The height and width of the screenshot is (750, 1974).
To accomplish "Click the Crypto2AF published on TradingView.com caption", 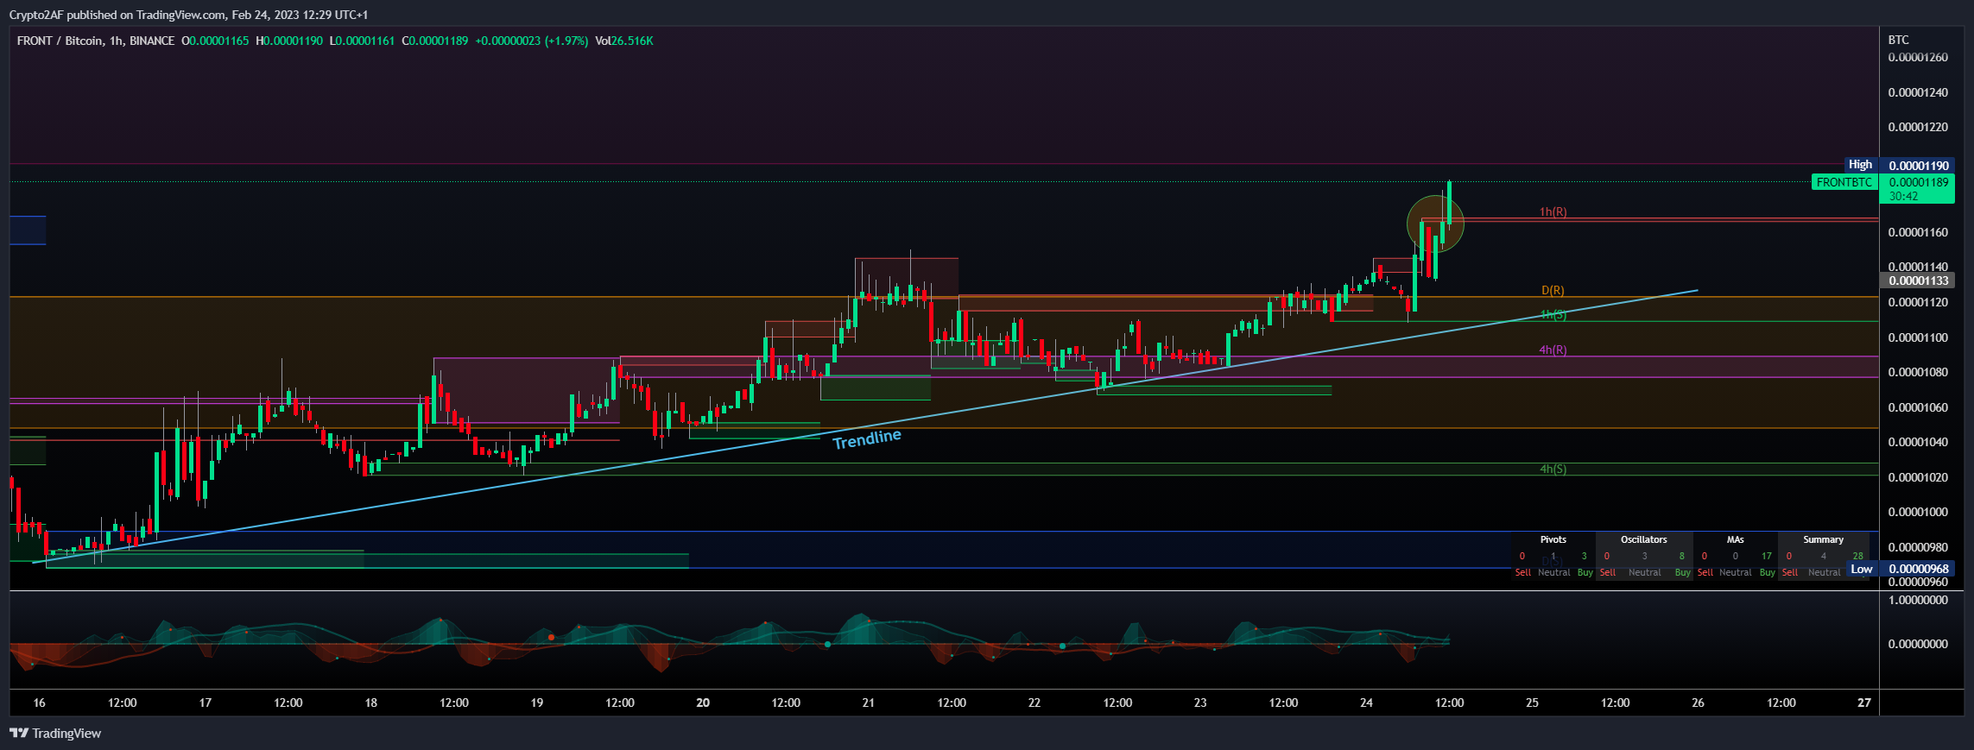I will pyautogui.click(x=188, y=15).
